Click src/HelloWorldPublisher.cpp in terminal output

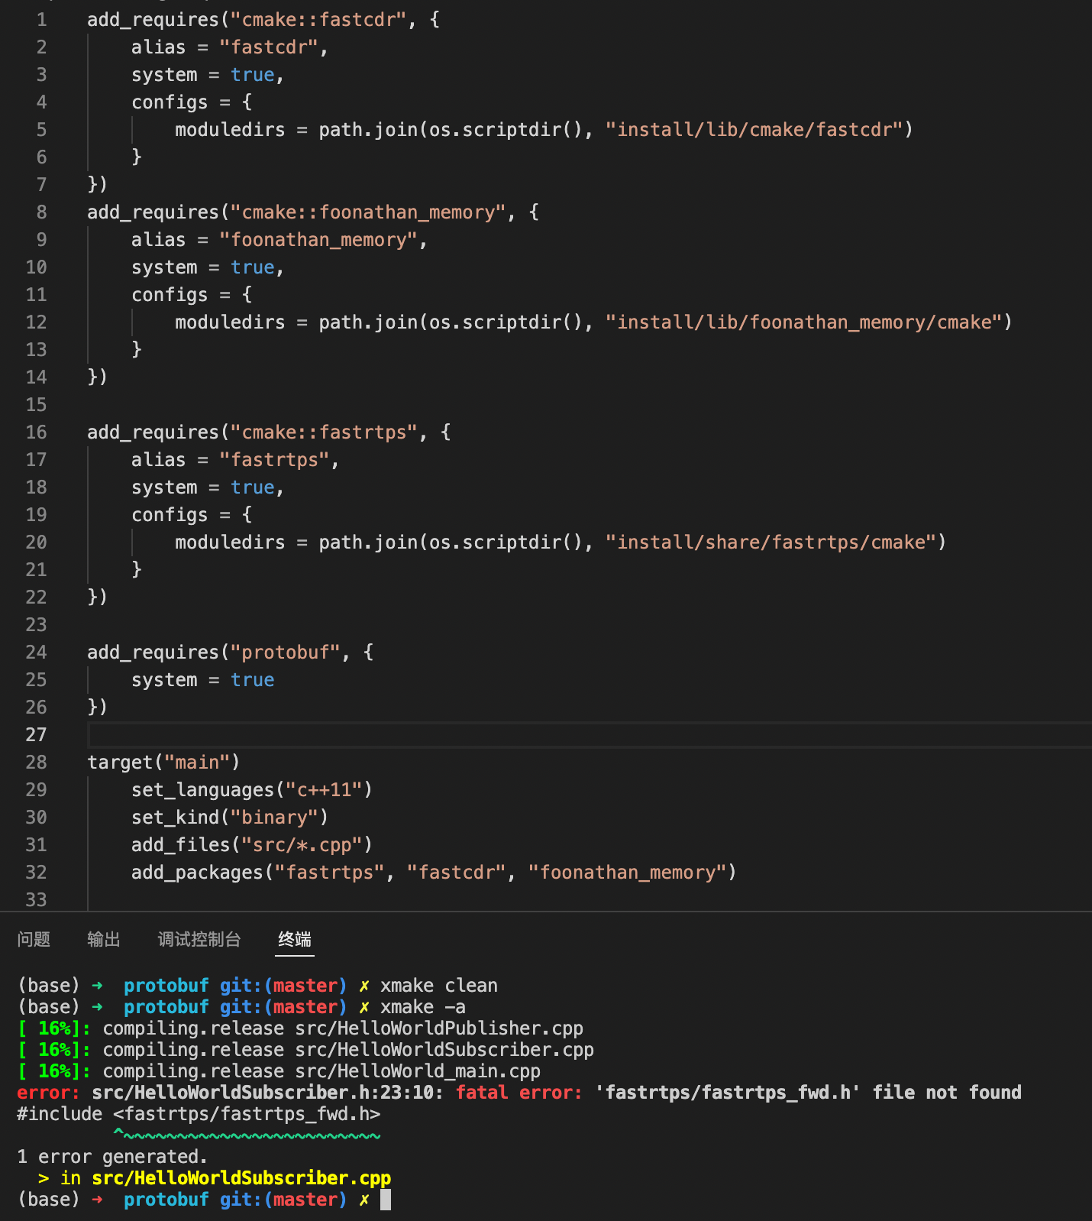tap(439, 1028)
